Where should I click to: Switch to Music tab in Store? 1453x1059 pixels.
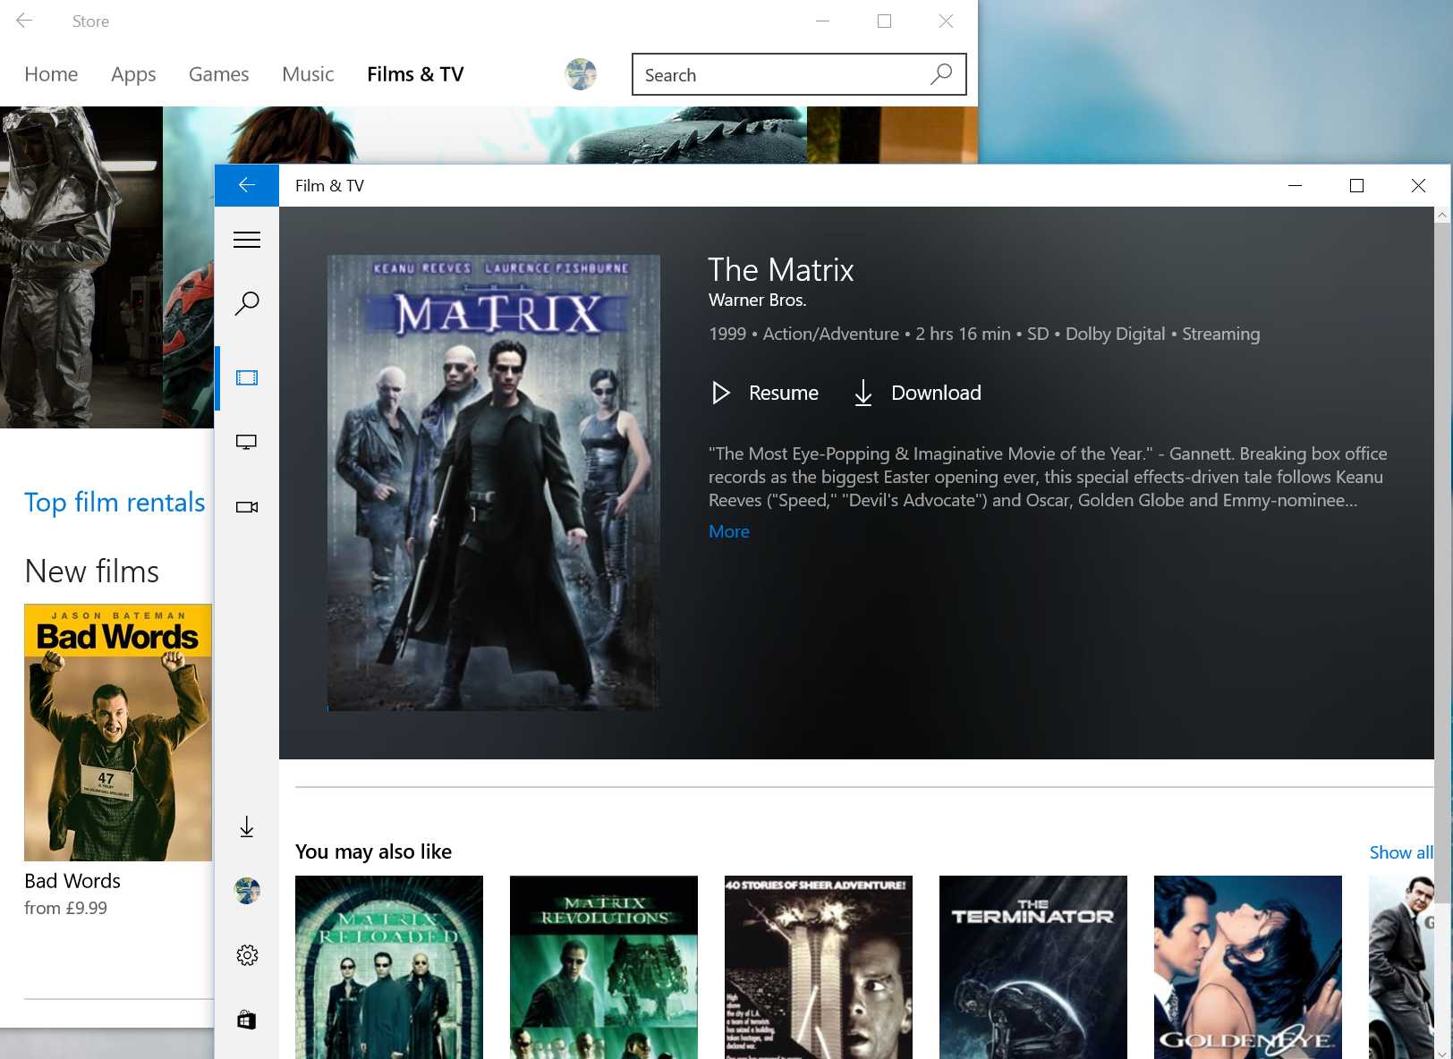(308, 74)
